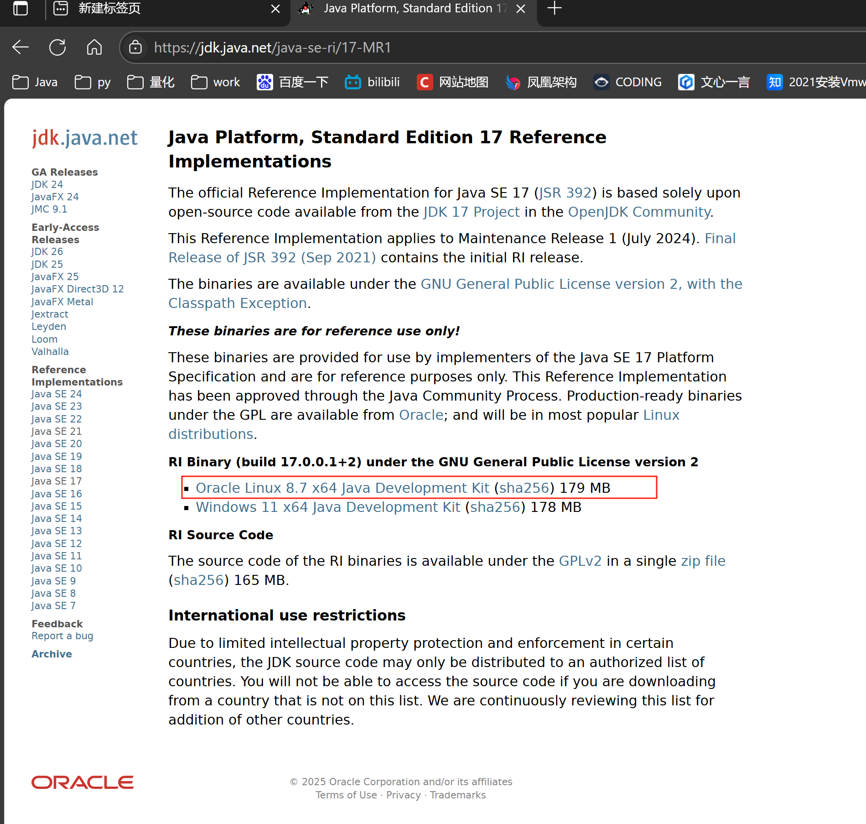The width and height of the screenshot is (866, 824).
Task: Click the browser back arrow
Action: tap(20, 47)
